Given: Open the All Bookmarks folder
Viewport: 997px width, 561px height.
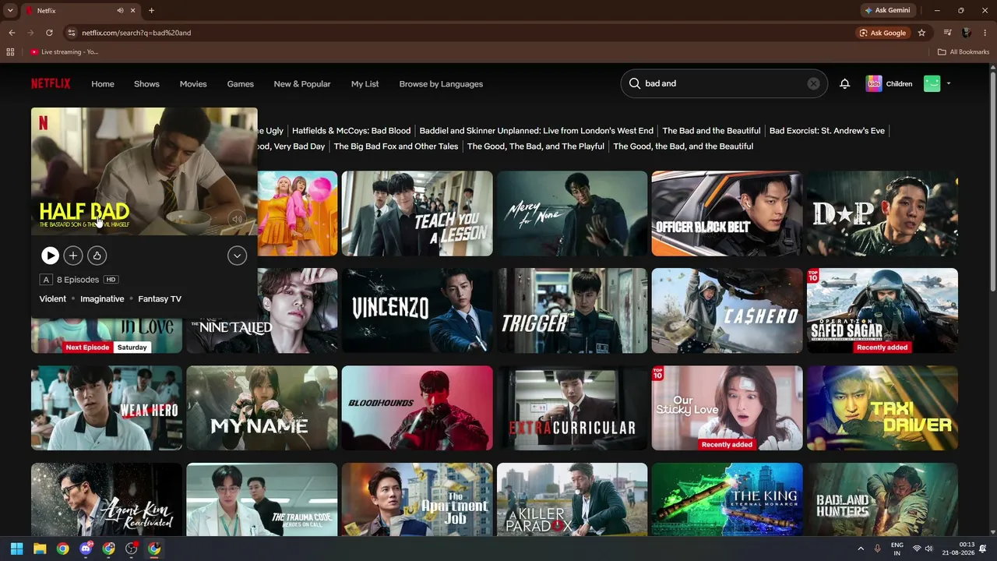Looking at the screenshot, I should (964, 52).
